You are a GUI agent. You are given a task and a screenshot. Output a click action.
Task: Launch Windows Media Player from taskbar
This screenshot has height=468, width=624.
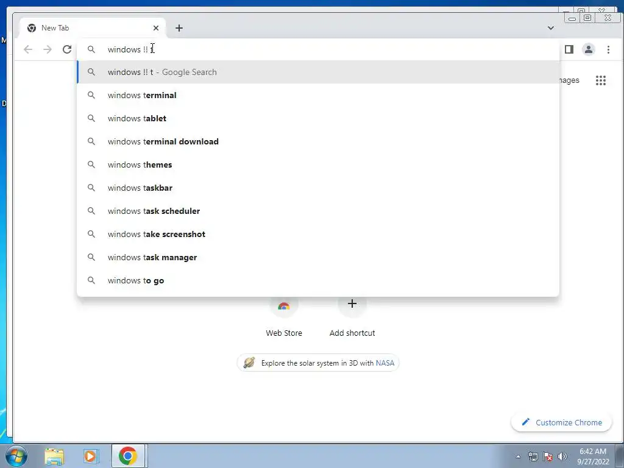pos(91,456)
